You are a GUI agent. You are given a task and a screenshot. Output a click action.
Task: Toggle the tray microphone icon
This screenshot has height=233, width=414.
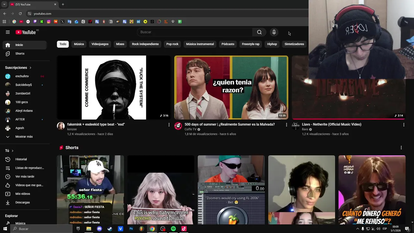pos(363,229)
